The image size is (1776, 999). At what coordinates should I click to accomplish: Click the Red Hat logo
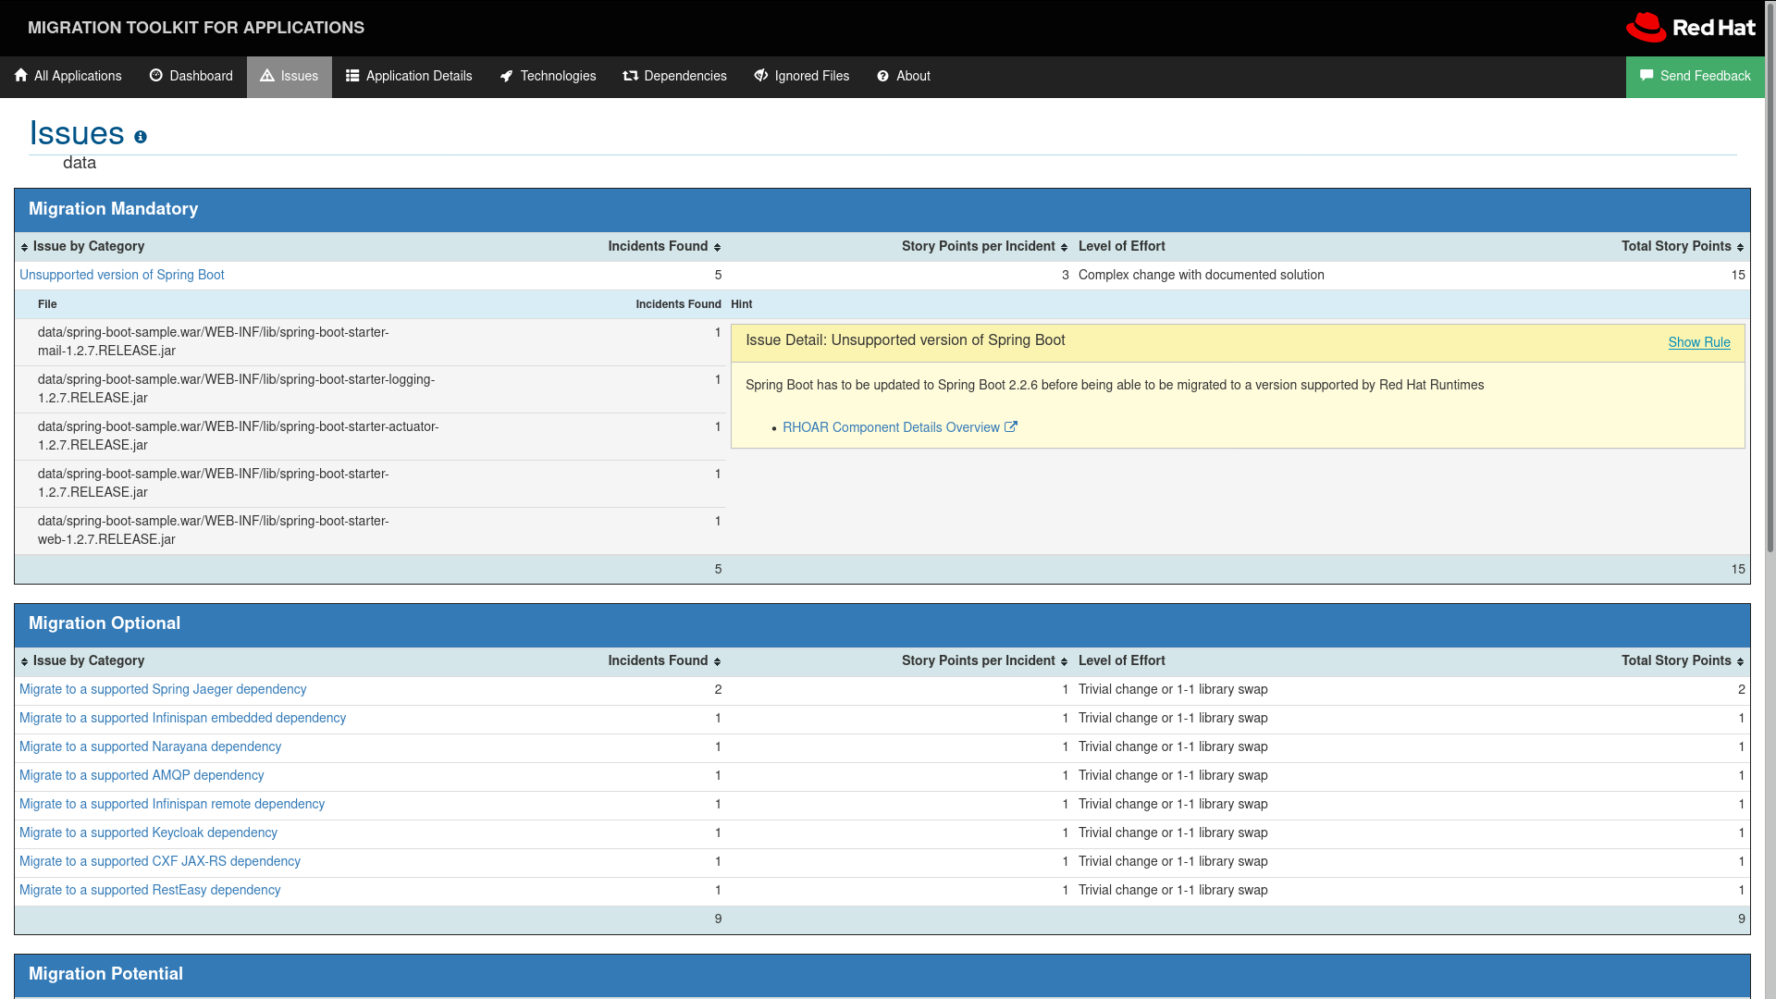coord(1690,28)
